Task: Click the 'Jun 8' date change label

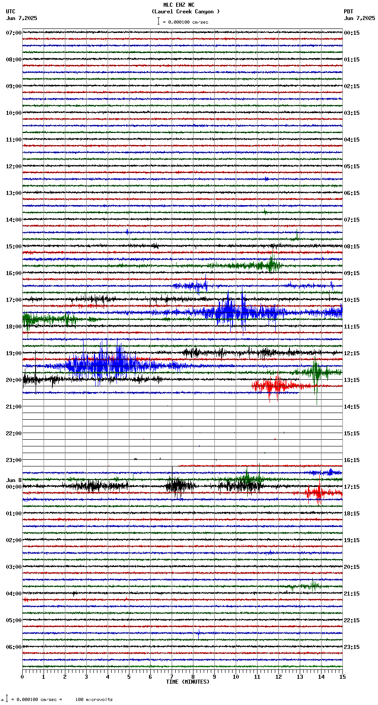Action: point(14,480)
